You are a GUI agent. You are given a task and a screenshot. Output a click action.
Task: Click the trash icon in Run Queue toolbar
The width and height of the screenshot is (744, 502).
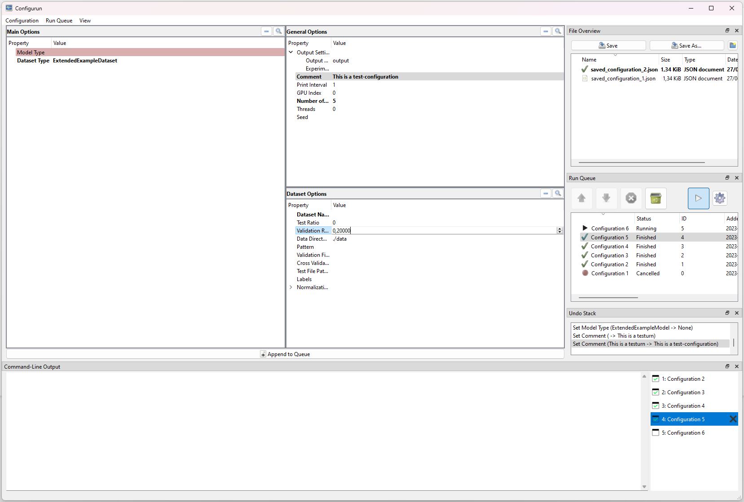(656, 198)
